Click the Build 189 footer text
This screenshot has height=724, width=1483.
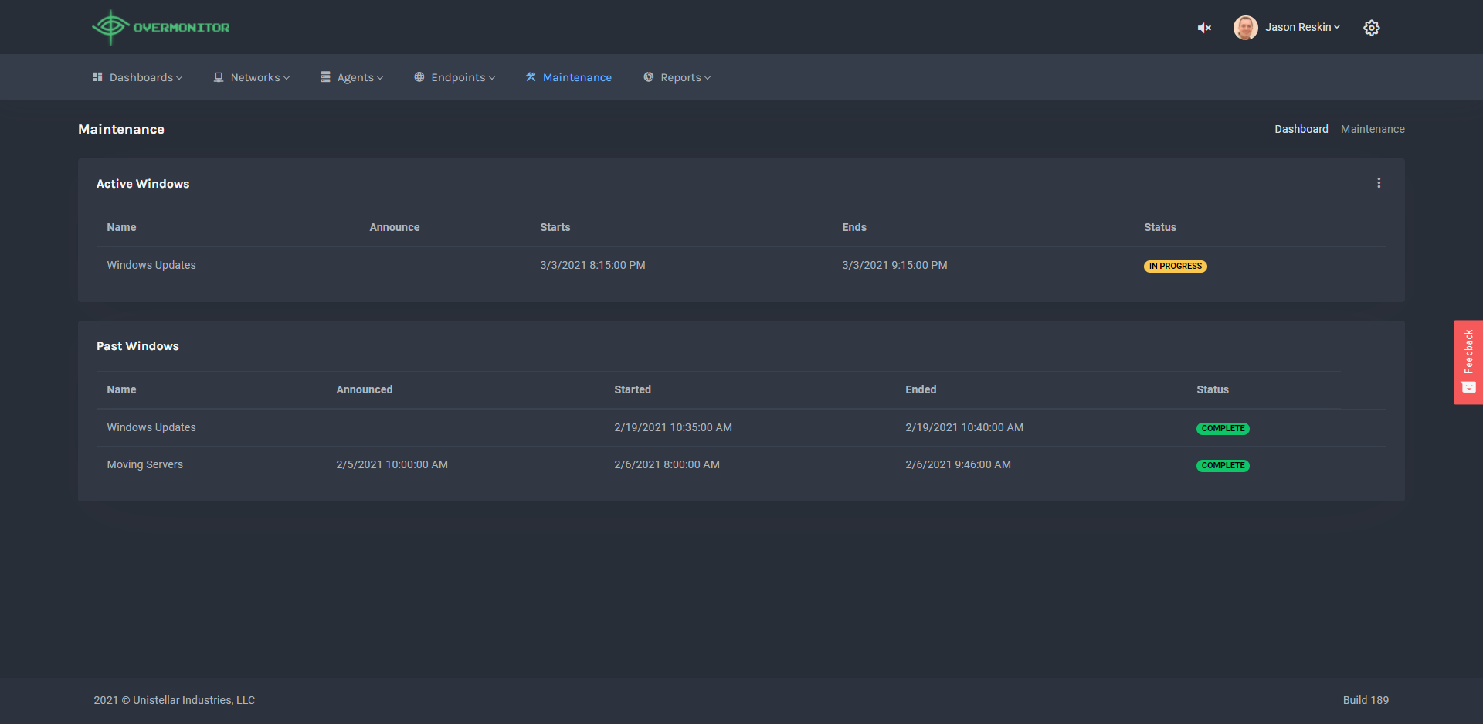click(1366, 700)
